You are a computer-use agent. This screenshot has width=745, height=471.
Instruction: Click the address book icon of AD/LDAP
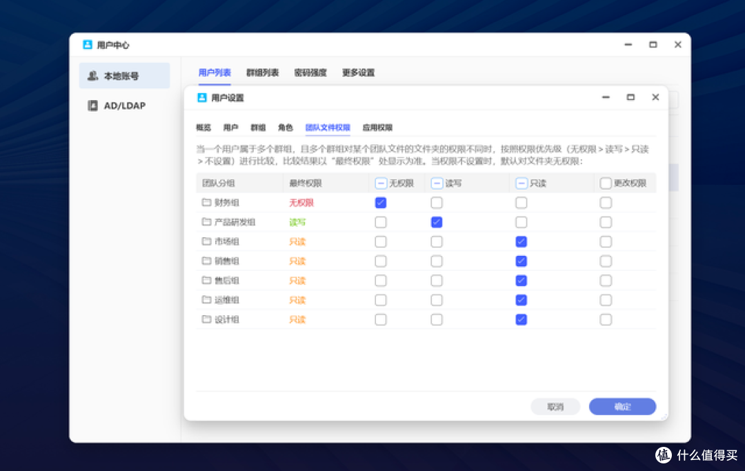tap(92, 106)
